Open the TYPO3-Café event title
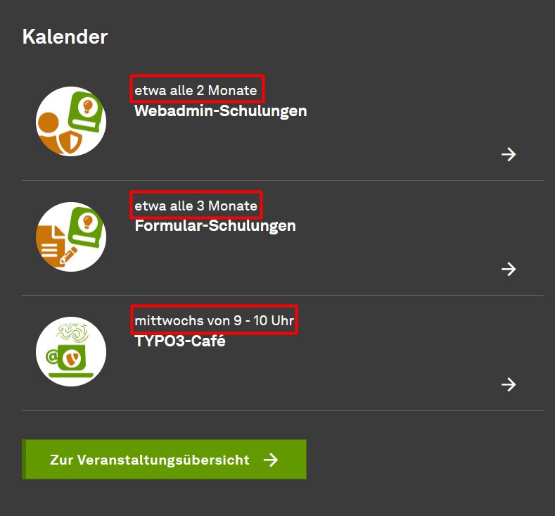The width and height of the screenshot is (555, 516). coord(180,341)
